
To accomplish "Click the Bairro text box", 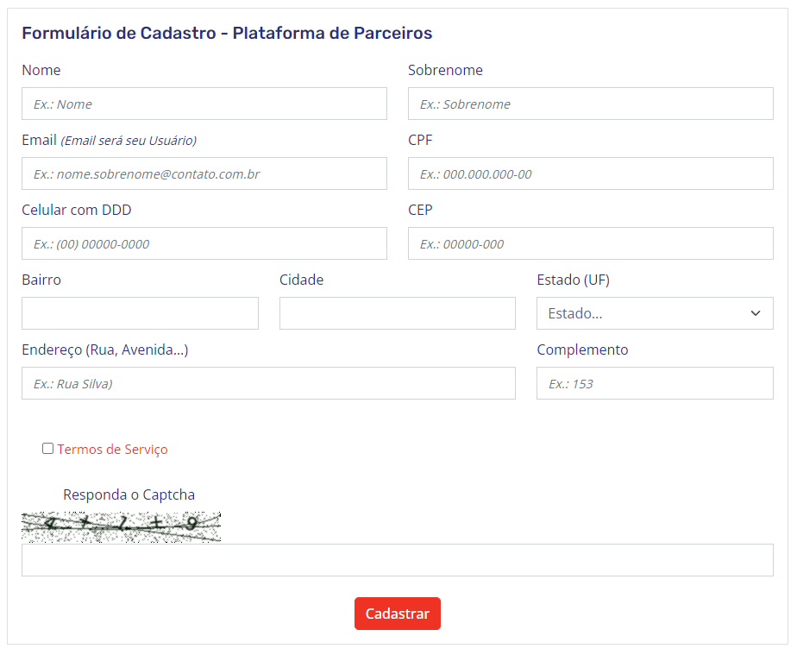I will pos(140,313).
